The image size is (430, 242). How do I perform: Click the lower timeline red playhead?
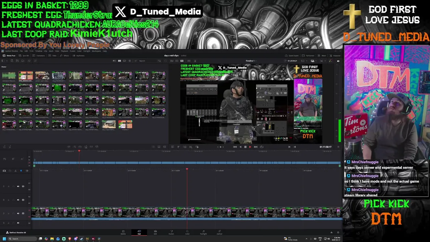tap(187, 169)
